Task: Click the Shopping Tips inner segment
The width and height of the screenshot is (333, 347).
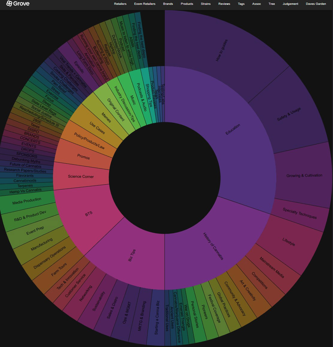Action: (149, 95)
